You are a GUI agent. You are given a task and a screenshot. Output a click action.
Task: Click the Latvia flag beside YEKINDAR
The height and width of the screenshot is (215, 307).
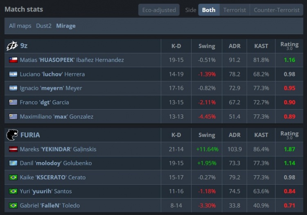click(x=14, y=149)
